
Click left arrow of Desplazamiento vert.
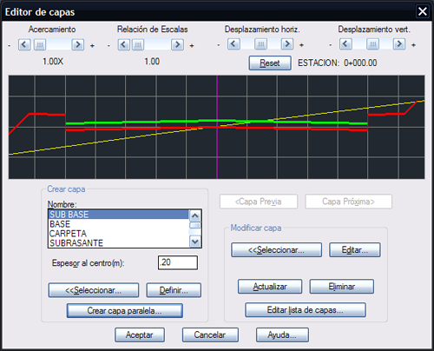coord(345,44)
